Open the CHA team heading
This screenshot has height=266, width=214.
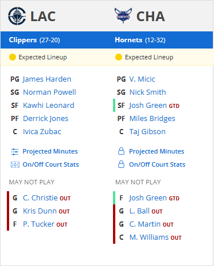[151, 17]
